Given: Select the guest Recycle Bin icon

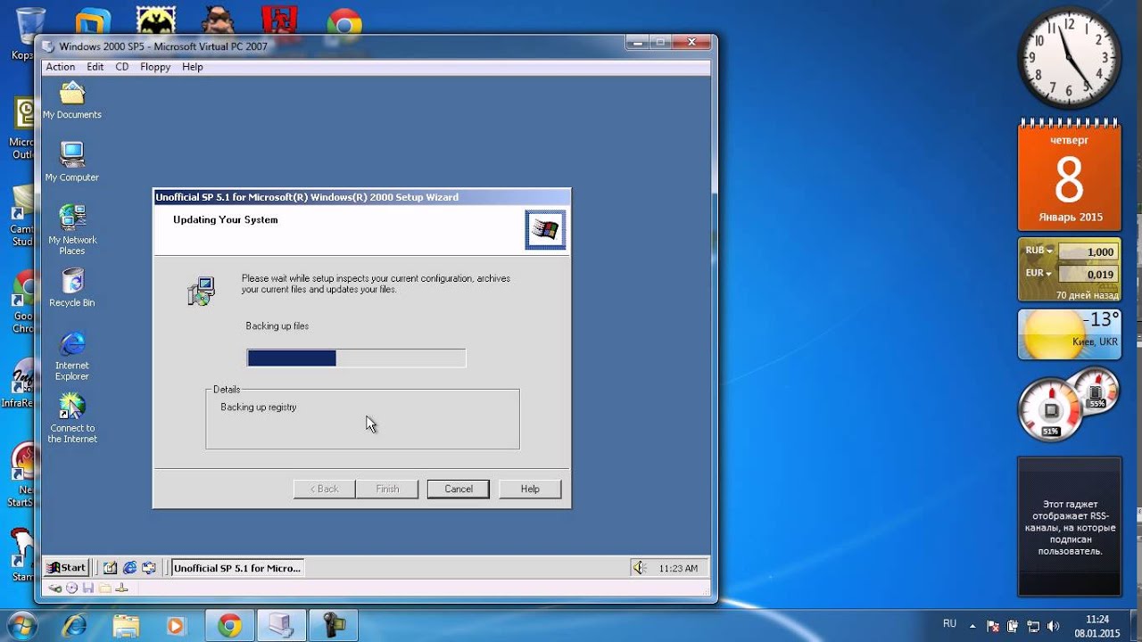Looking at the screenshot, I should click(72, 288).
